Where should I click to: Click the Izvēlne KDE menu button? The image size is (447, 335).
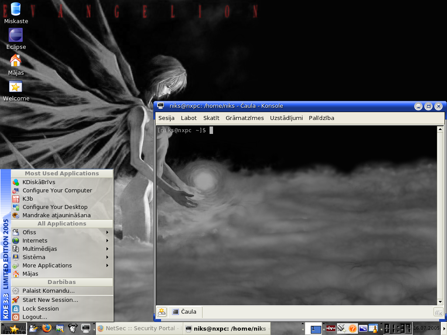(x=14, y=329)
